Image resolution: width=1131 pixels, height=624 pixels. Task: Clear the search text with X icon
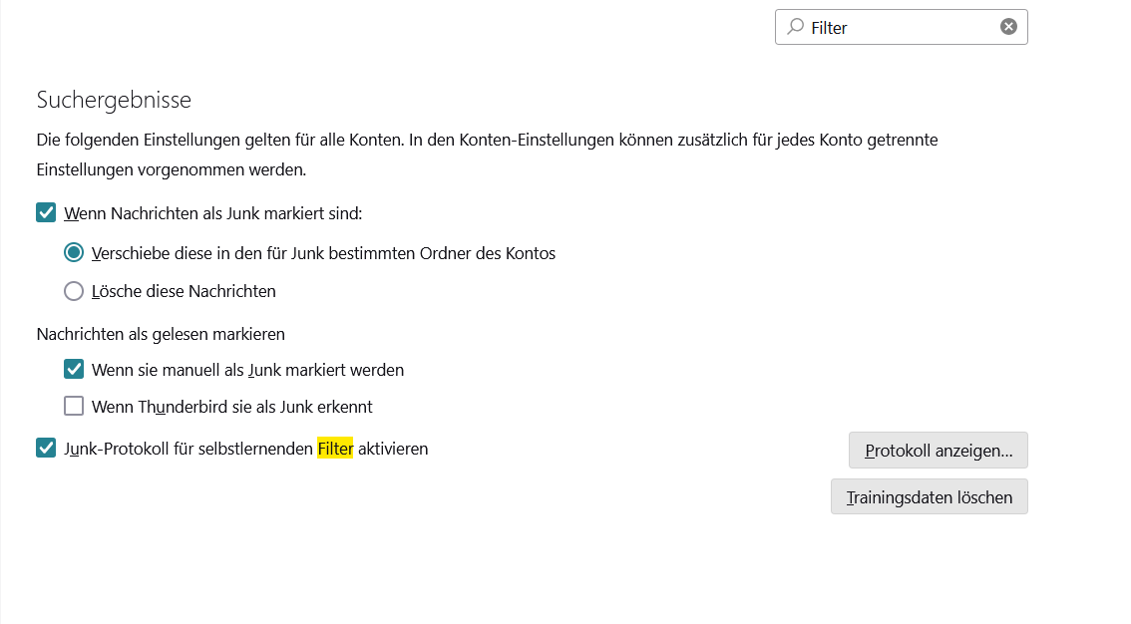click(x=1008, y=27)
